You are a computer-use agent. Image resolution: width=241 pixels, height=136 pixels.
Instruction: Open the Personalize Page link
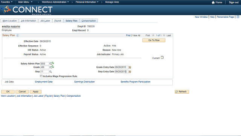pyautogui.click(x=225, y=17)
